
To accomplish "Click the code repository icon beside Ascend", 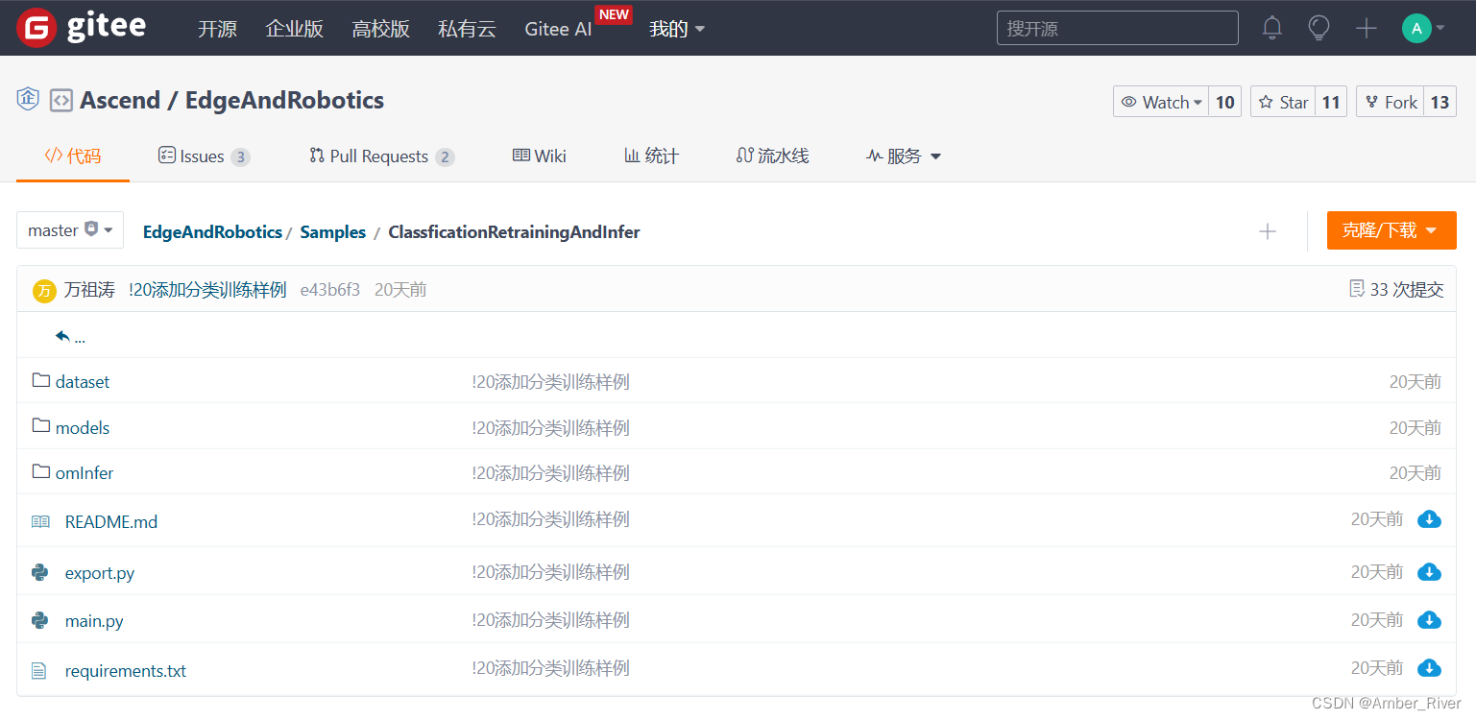I will coord(61,100).
